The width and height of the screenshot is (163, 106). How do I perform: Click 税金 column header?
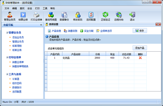coord(112,54)
